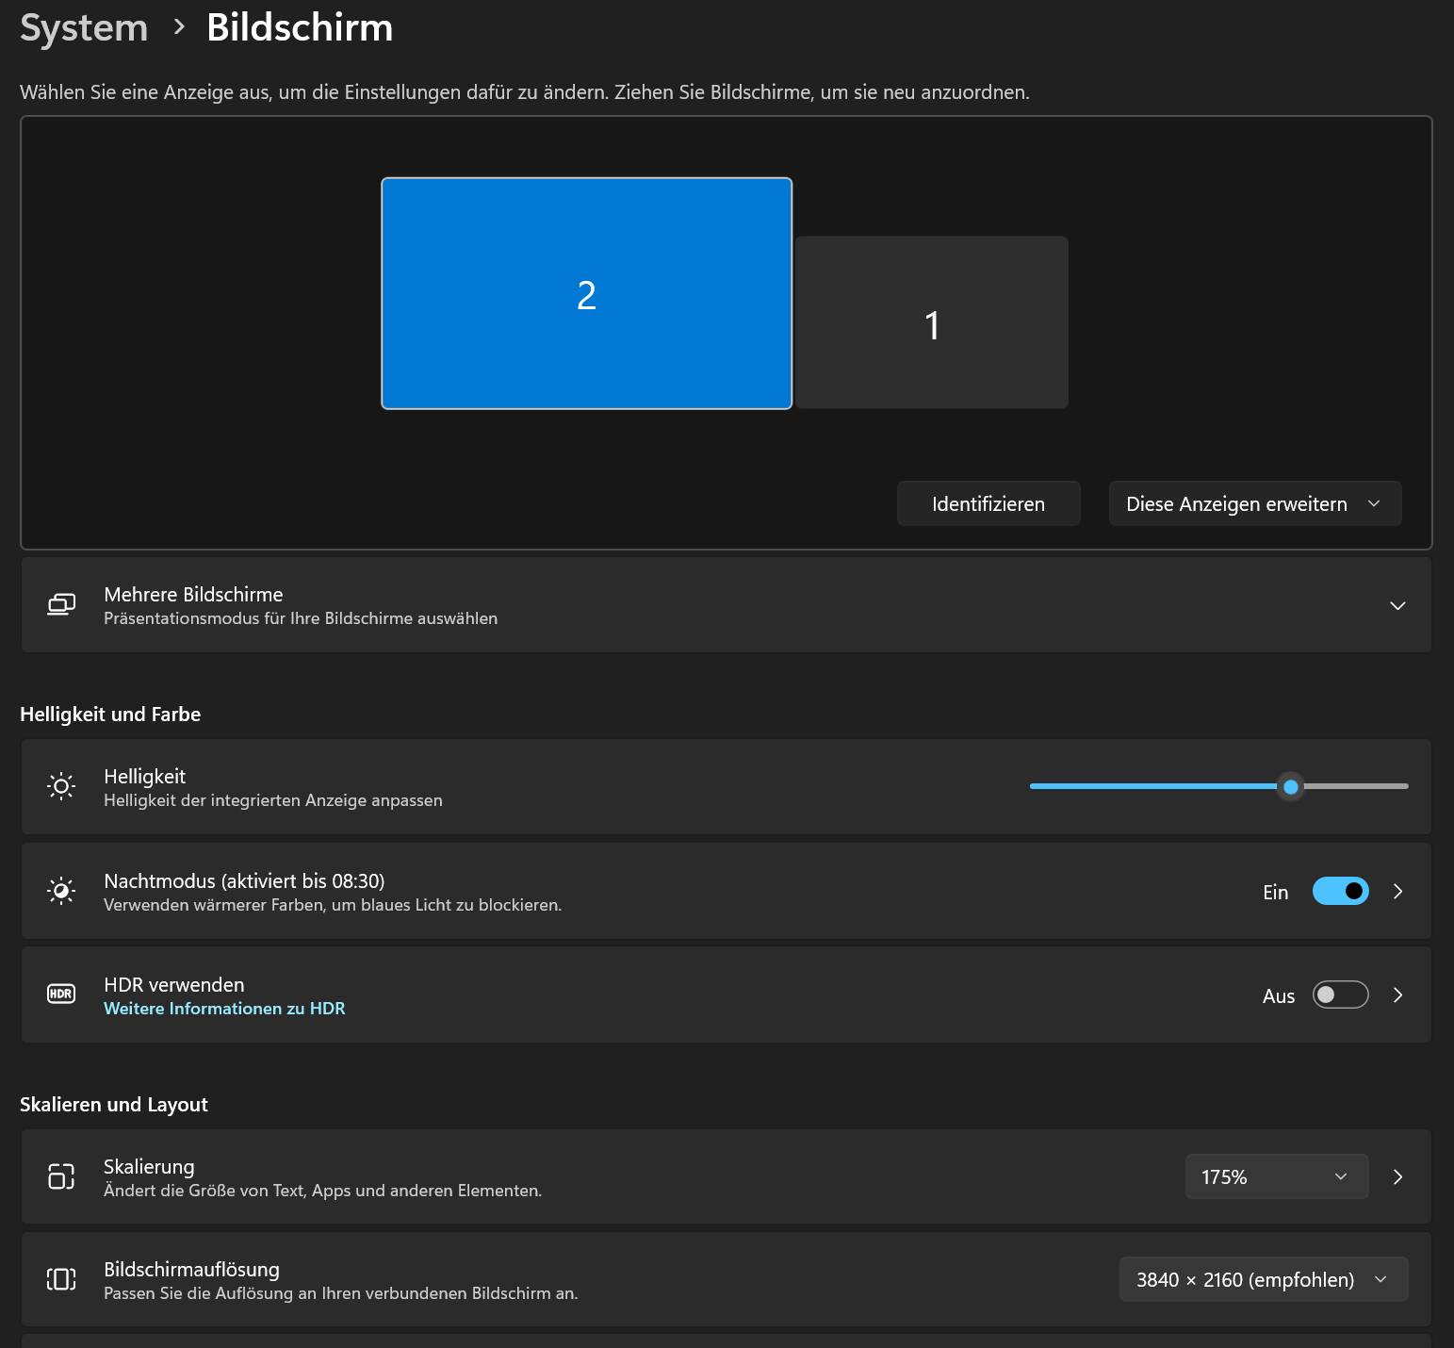1454x1348 pixels.
Task: Click the Identifizieren button
Action: pos(988,503)
